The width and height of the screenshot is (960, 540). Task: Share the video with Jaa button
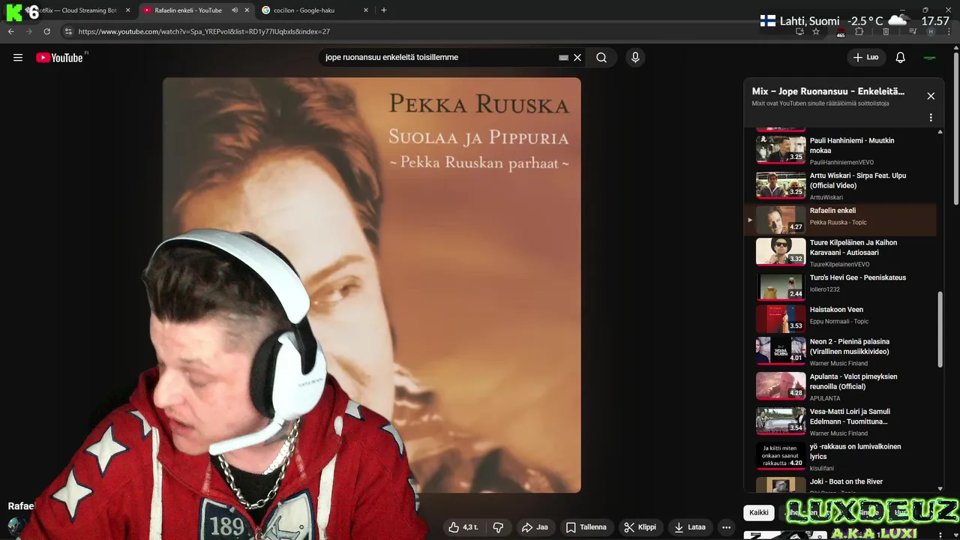(535, 527)
